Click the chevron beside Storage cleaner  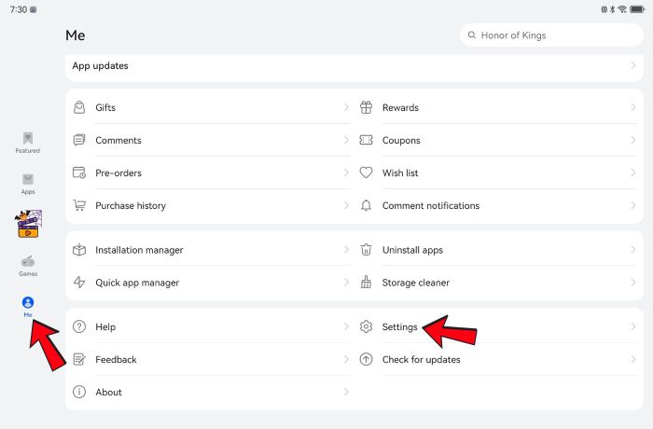[x=633, y=283]
